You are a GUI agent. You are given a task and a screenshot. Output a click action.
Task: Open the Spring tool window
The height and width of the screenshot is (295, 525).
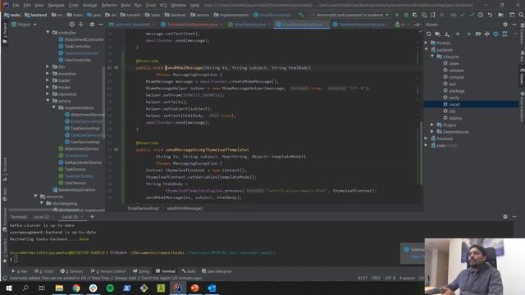(141, 271)
